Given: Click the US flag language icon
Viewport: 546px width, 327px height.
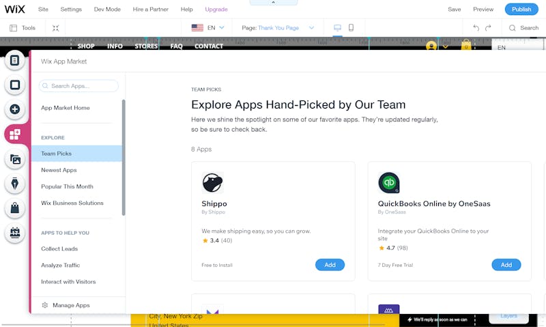Looking at the screenshot, I should (x=197, y=28).
